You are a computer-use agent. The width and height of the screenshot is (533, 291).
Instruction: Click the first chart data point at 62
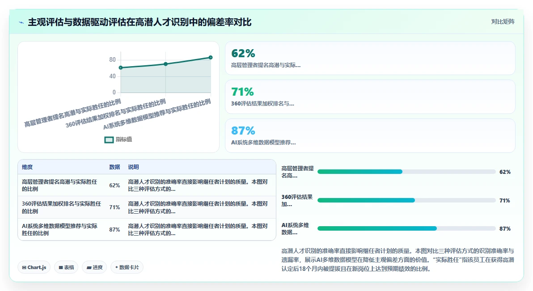click(121, 67)
